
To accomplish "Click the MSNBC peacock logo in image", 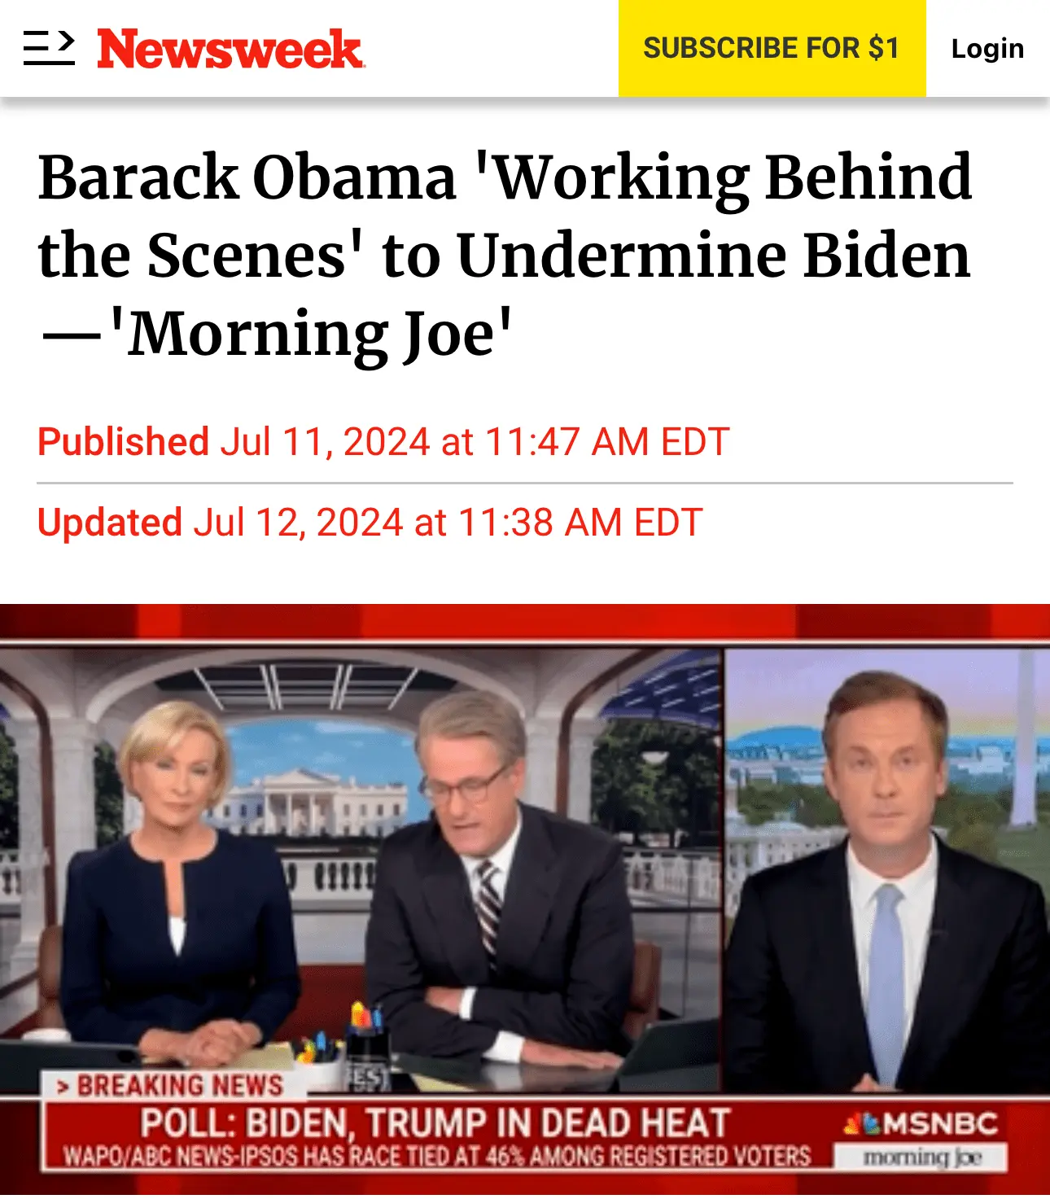I will pos(862,1125).
